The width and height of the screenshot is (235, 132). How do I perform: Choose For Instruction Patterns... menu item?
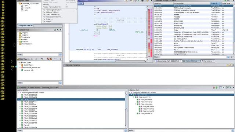pyautogui.click(x=59, y=17)
